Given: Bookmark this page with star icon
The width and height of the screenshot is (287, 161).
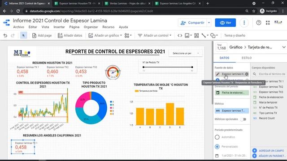Looking at the screenshot, I should (x=254, y=11).
